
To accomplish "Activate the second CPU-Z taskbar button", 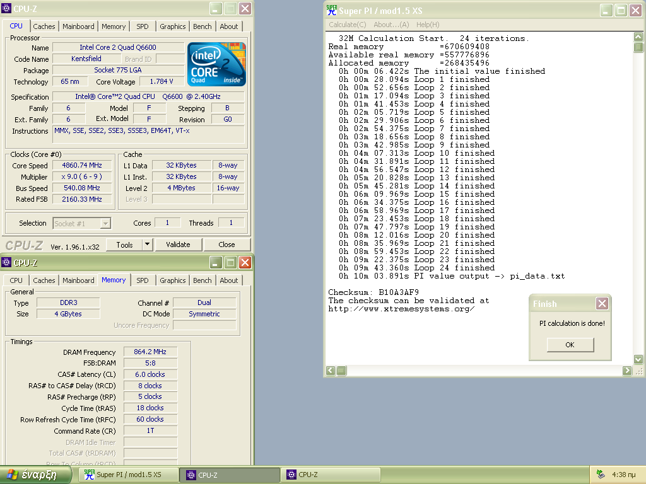I will tap(331, 475).
